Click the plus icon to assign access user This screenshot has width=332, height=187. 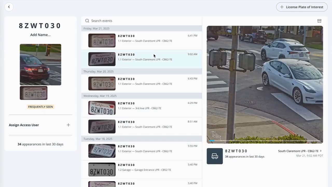tap(68, 125)
